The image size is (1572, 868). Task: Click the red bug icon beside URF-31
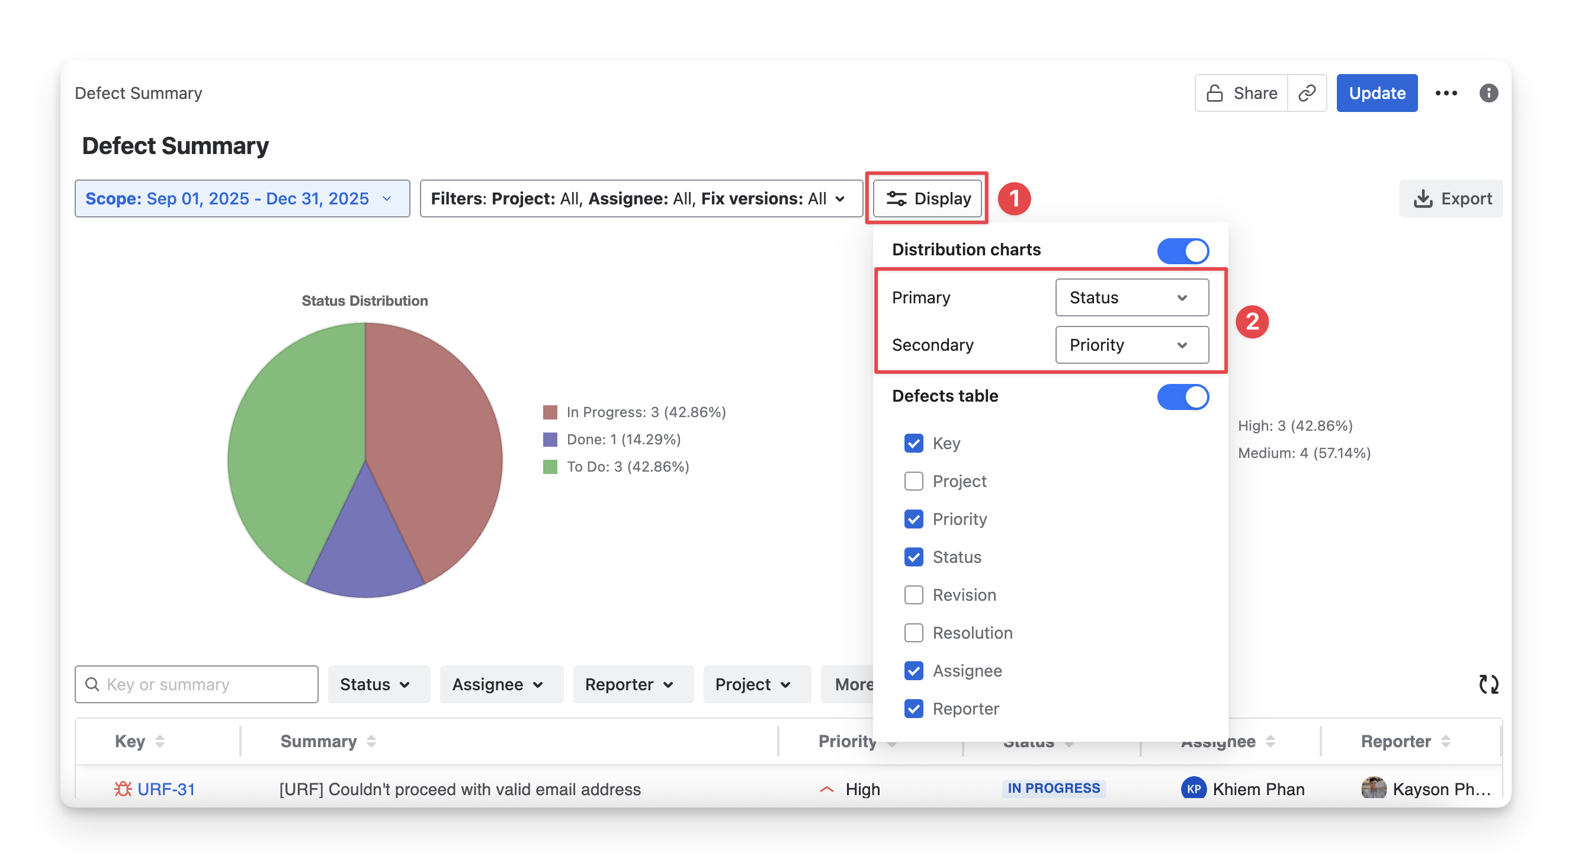tap(123, 789)
